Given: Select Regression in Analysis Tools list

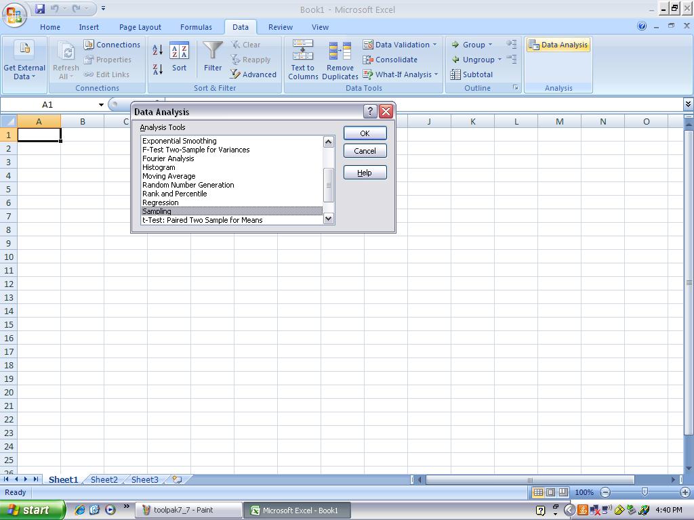Looking at the screenshot, I should (x=161, y=202).
